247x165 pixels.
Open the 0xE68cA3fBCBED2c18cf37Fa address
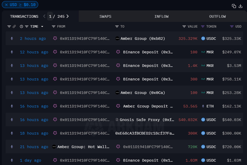pyautogui.click(x=145, y=133)
